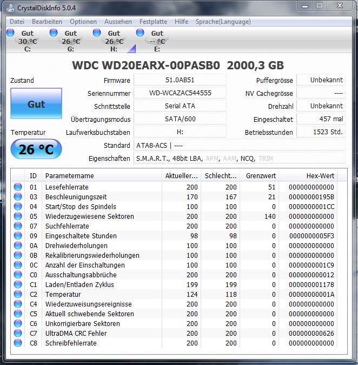The image size is (358, 365).
Task: Sort by the Aktueller column header
Action: (x=181, y=176)
